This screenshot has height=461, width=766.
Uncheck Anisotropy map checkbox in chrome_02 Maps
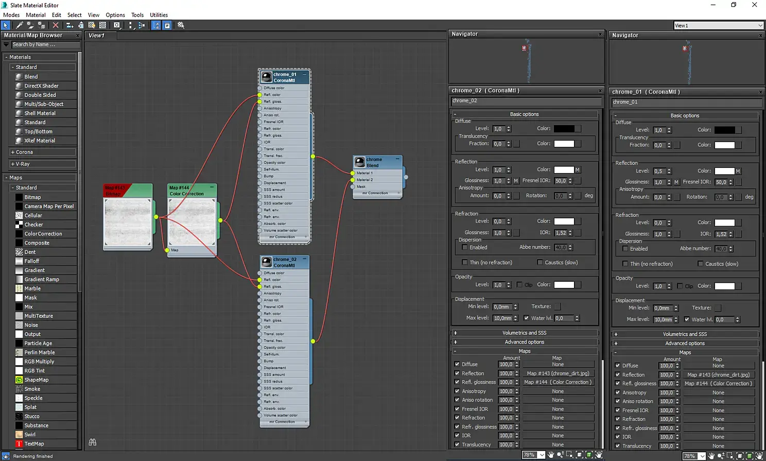(457, 391)
